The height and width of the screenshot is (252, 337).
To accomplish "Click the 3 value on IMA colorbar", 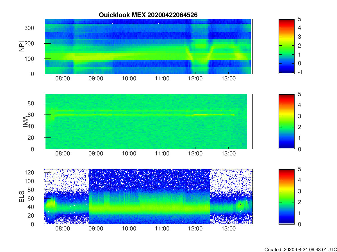I will pos(300,116).
